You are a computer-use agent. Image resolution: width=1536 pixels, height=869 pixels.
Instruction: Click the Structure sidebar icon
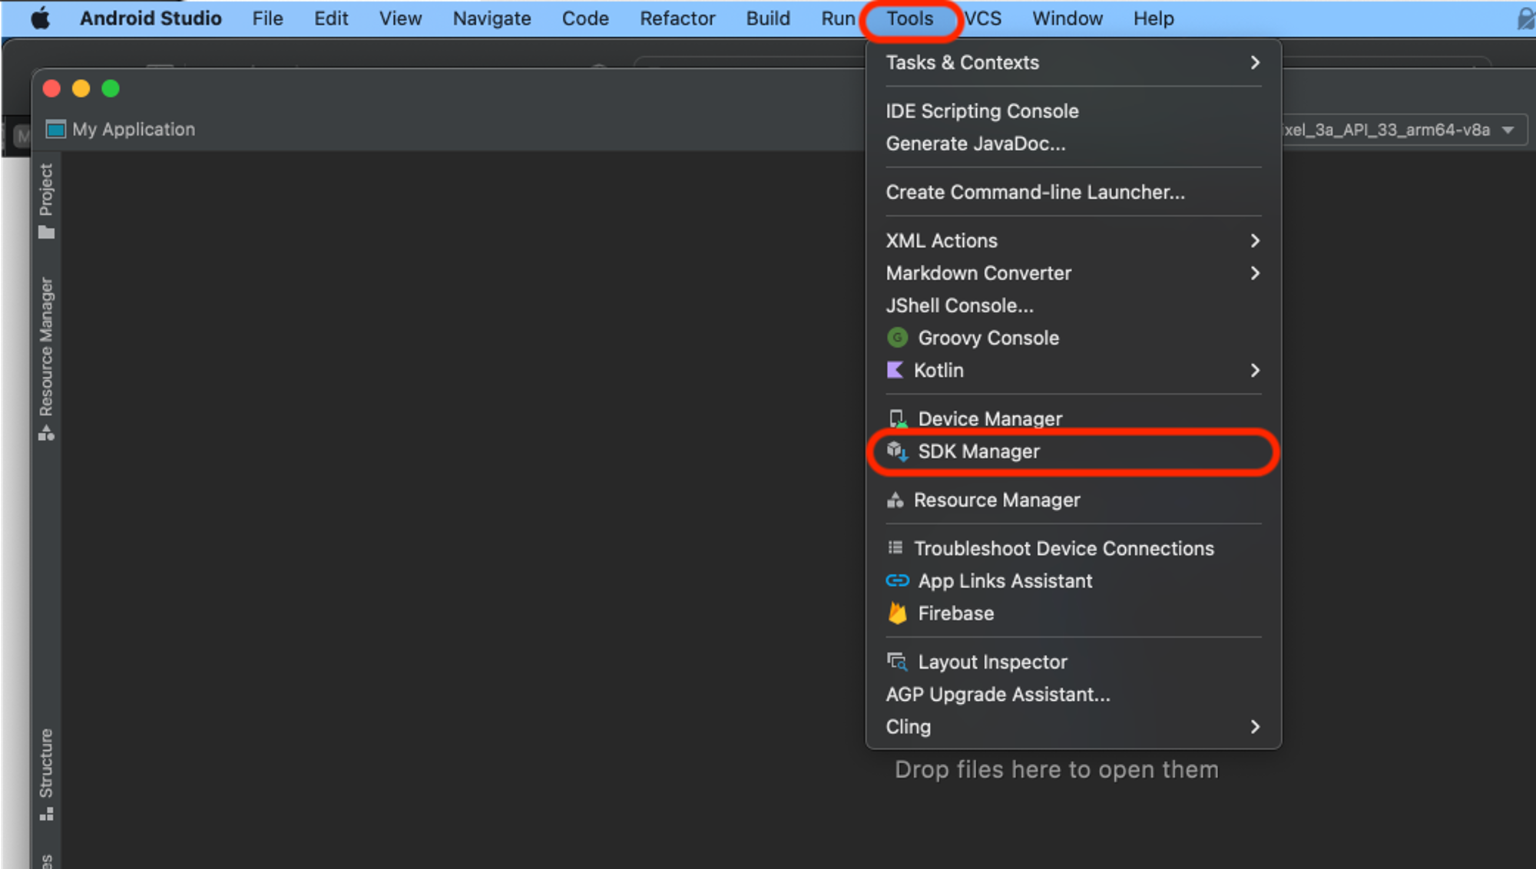pos(46,814)
